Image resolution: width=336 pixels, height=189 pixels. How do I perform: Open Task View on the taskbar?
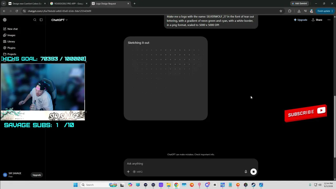coord(122,185)
